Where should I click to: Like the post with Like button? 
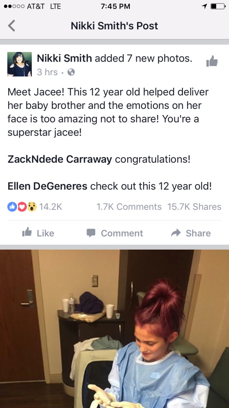(x=38, y=233)
